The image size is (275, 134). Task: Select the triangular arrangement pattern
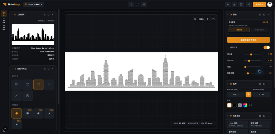(49, 85)
